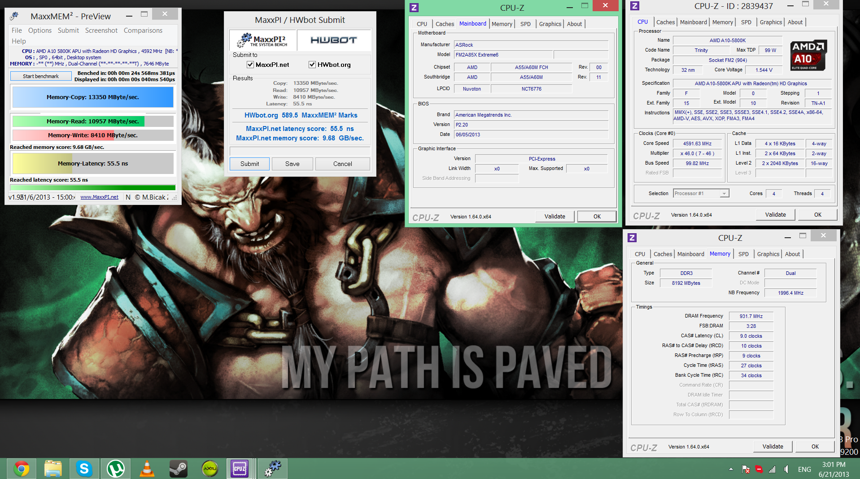
Task: Open the Options menu in MaxxMEM
Action: [40, 30]
